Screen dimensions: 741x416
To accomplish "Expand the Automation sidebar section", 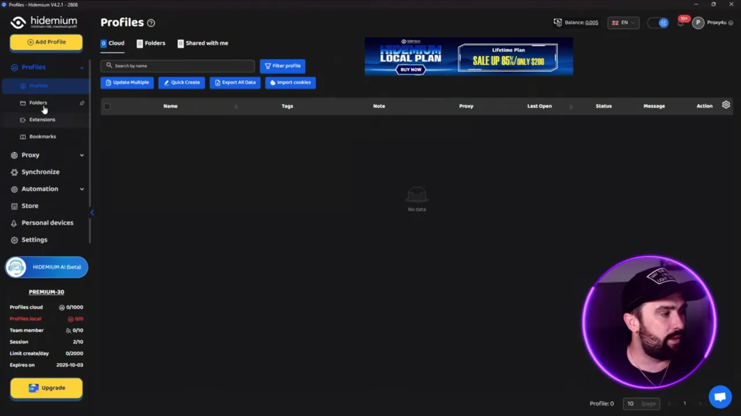I will tap(46, 188).
